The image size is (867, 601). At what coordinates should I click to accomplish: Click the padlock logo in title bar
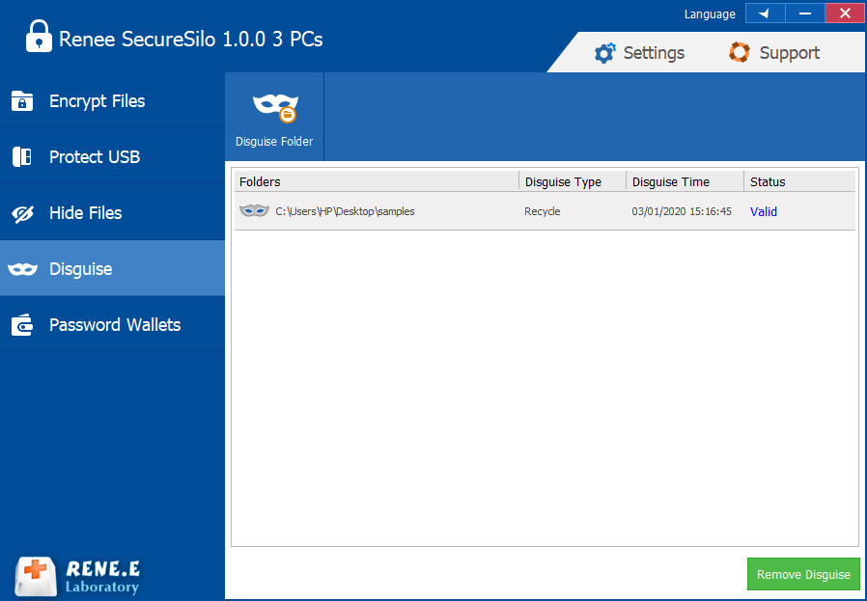pos(38,37)
